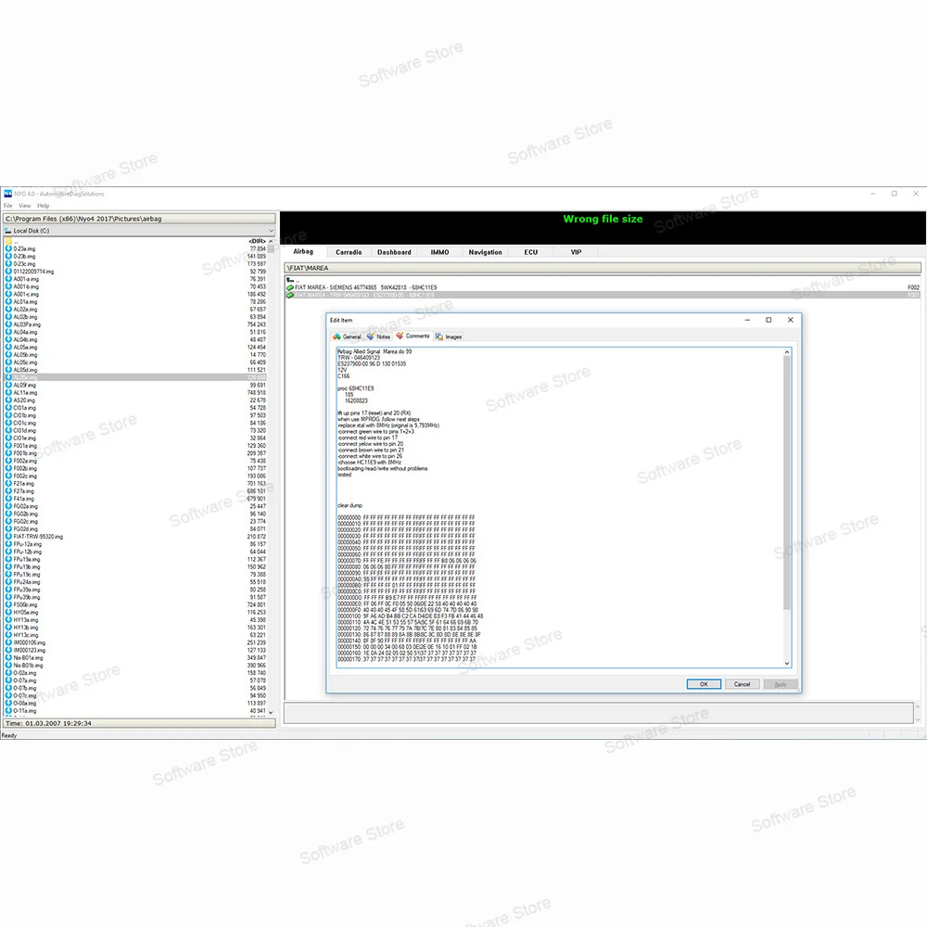Click file list scrollbar up arrow

tap(271, 241)
